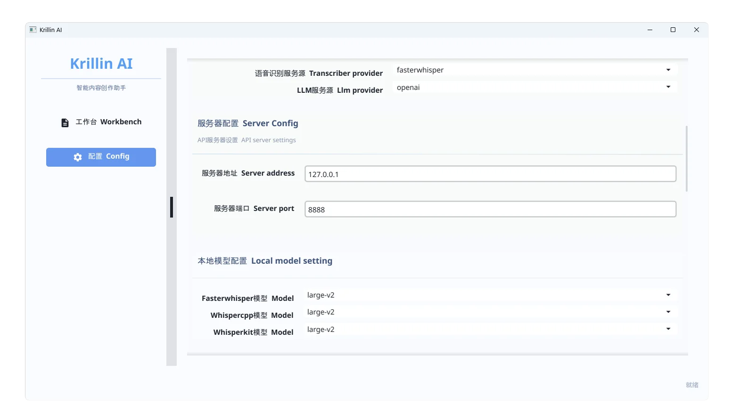Click the vertical scrollbar of the settings panel
This screenshot has height=420, width=731.
pos(686,159)
